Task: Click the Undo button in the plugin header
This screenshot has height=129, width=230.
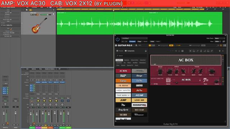Action: (152, 42)
